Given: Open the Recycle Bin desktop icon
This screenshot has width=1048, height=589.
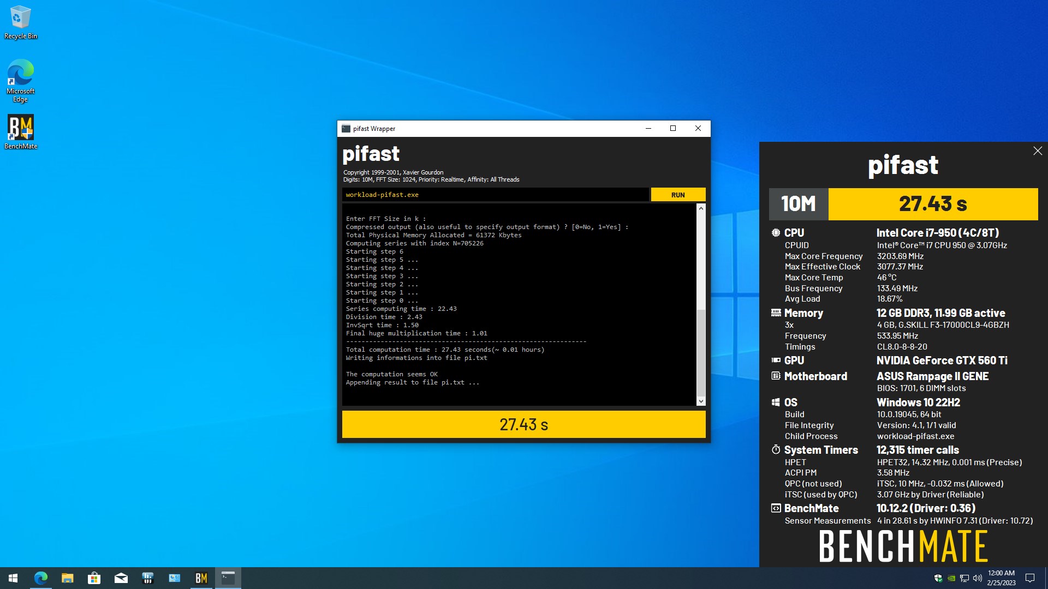Looking at the screenshot, I should coord(21,22).
